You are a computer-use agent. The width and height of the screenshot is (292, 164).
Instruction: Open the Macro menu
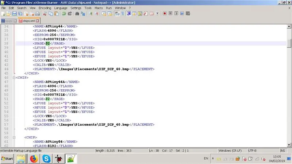tap(99, 8)
